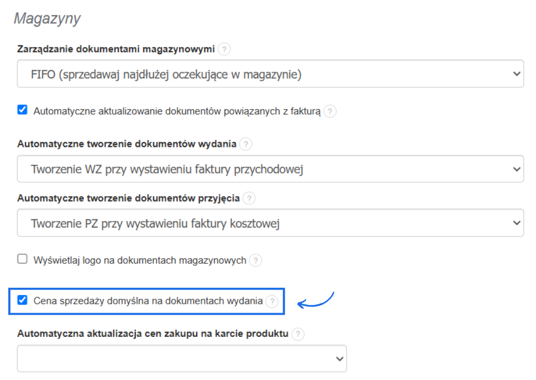Click inside the empty purchase price field
Viewport: 536px width, 380px height.
166,358
